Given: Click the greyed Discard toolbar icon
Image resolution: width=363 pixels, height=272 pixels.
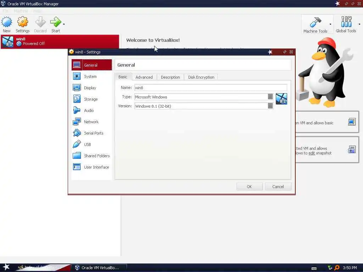Looking at the screenshot, I should tap(40, 22).
